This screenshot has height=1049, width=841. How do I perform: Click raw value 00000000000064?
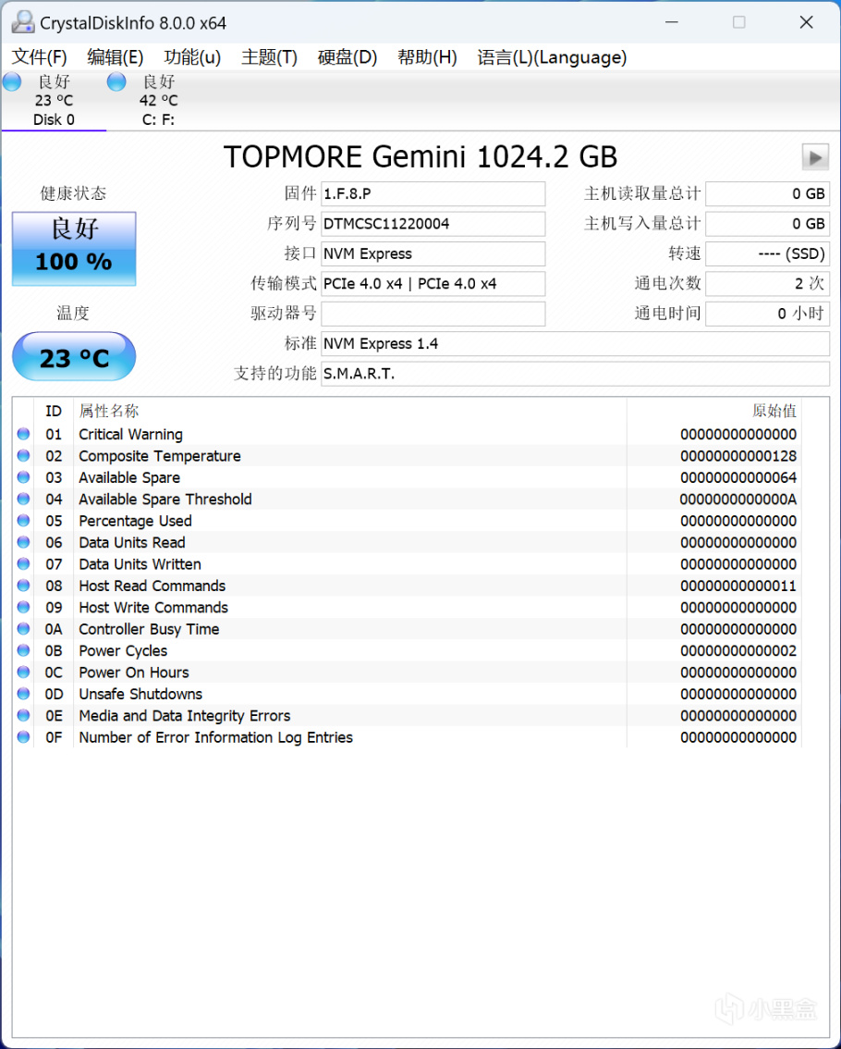pos(738,477)
